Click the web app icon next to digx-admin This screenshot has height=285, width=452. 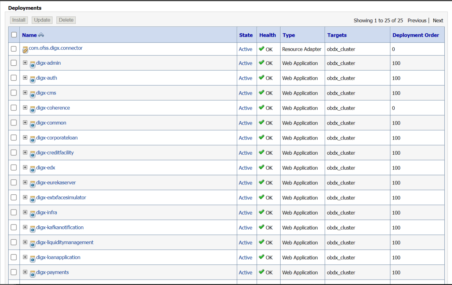(32, 65)
